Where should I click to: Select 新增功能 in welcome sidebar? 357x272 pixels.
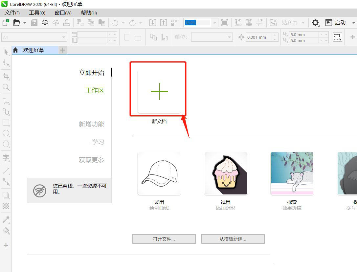92,124
